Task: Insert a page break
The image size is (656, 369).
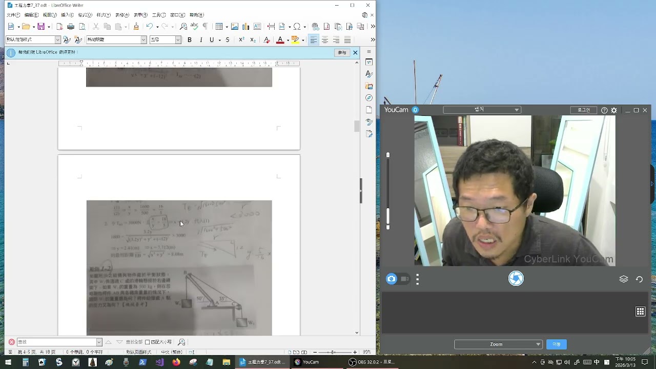Action: click(271, 27)
